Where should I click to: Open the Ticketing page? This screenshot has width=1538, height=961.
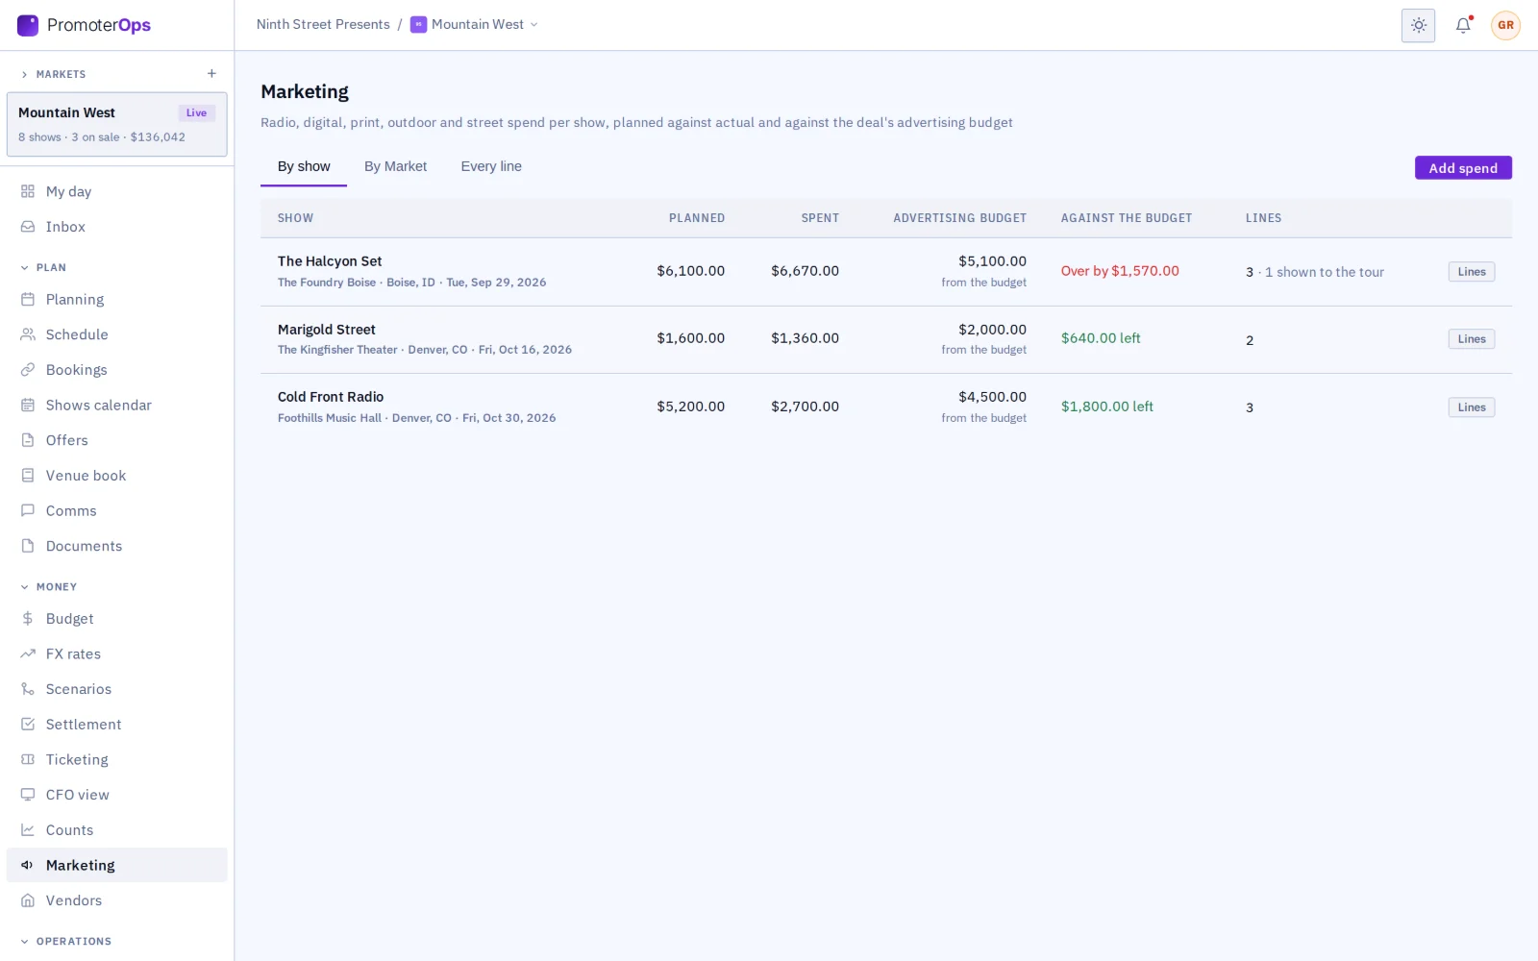117,760
